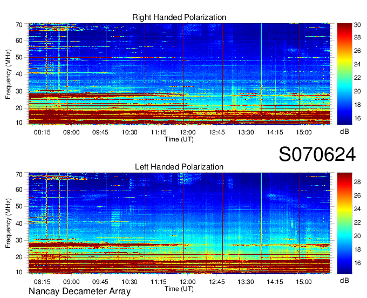This screenshot has width=367, height=298.
Task: Click the "14:15" tick under left-handed plot
Action: tap(275, 282)
